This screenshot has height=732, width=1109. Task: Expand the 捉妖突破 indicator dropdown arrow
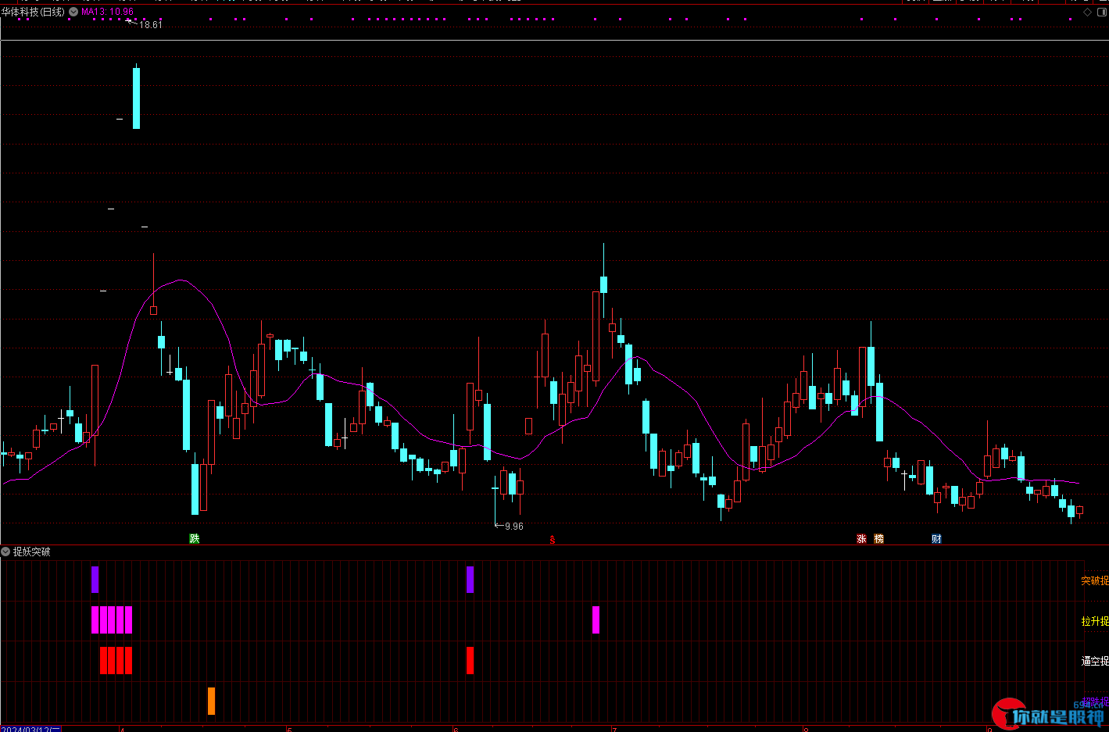click(x=6, y=552)
